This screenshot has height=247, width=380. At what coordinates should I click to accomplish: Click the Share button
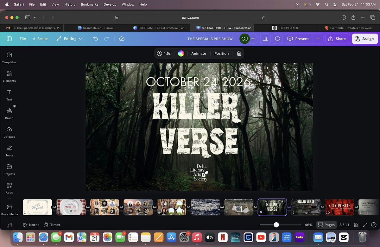337,39
